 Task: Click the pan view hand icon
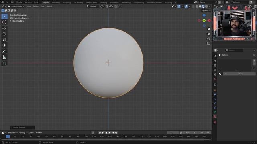pyautogui.click(x=208, y=34)
